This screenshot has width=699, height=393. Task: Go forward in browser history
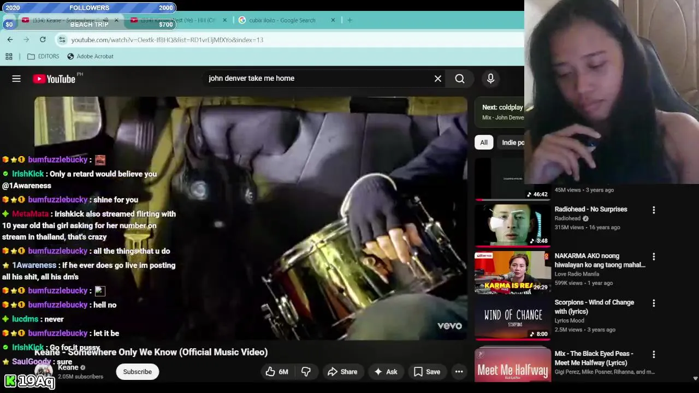[x=26, y=39]
